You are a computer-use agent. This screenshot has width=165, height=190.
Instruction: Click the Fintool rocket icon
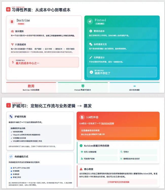point(90,22)
